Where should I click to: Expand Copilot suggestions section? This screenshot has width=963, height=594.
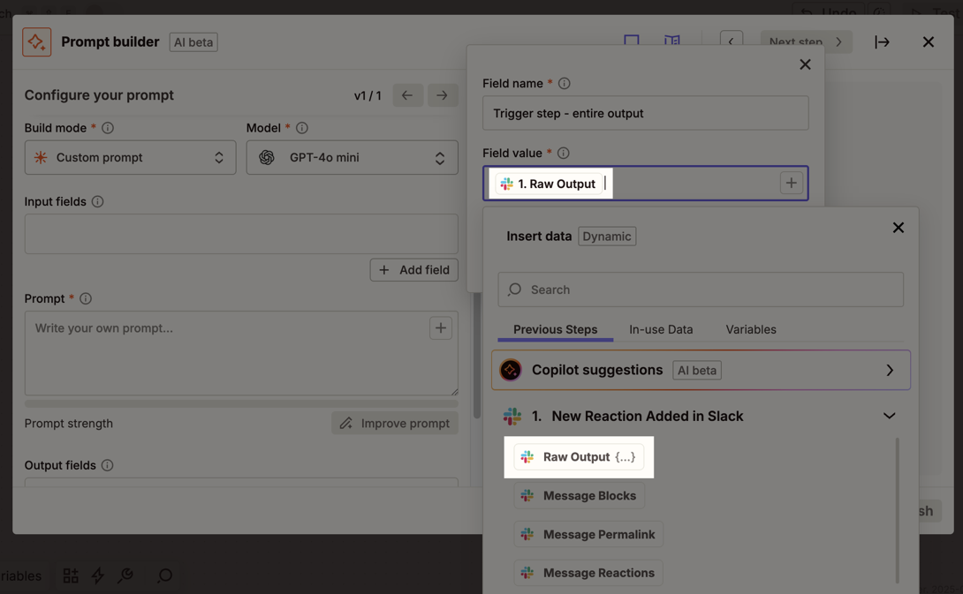889,371
